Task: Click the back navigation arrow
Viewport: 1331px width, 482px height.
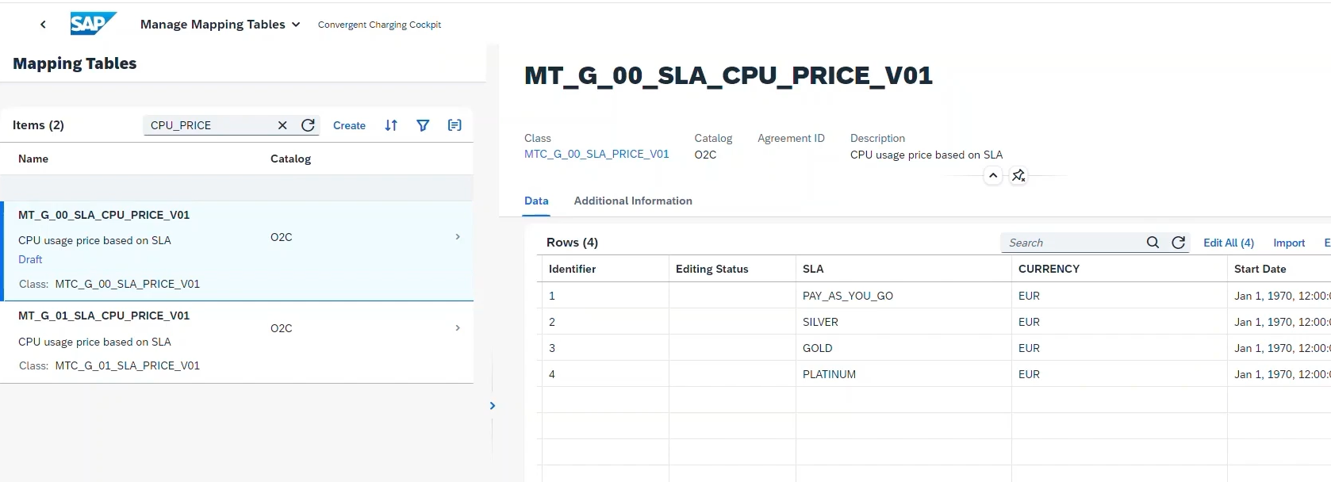Action: coord(43,25)
